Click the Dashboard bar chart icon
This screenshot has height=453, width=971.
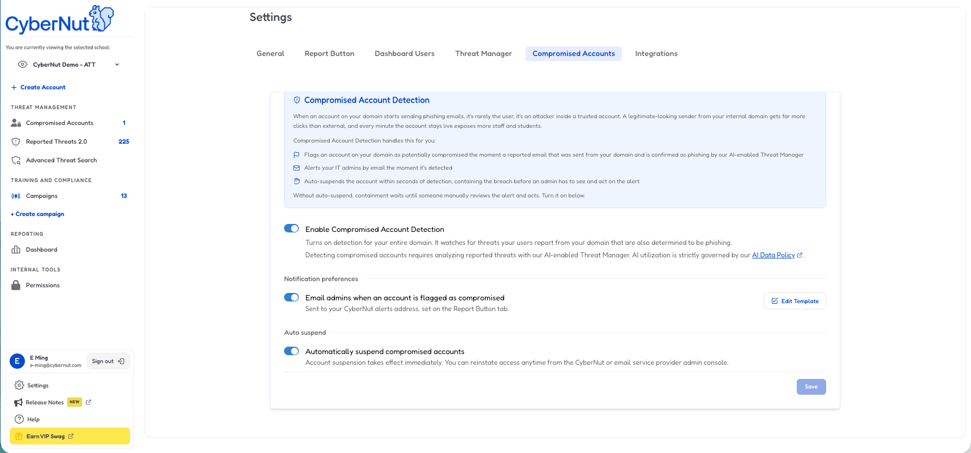click(16, 249)
